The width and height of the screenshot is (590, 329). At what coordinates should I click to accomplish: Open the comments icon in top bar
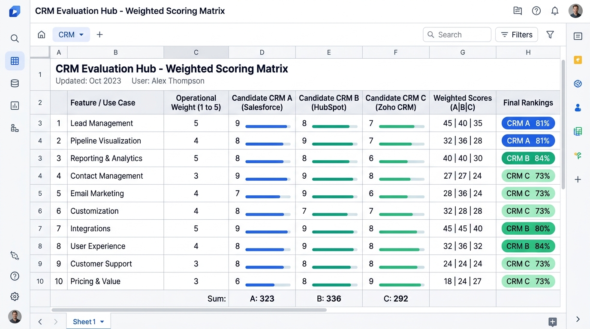pos(518,11)
